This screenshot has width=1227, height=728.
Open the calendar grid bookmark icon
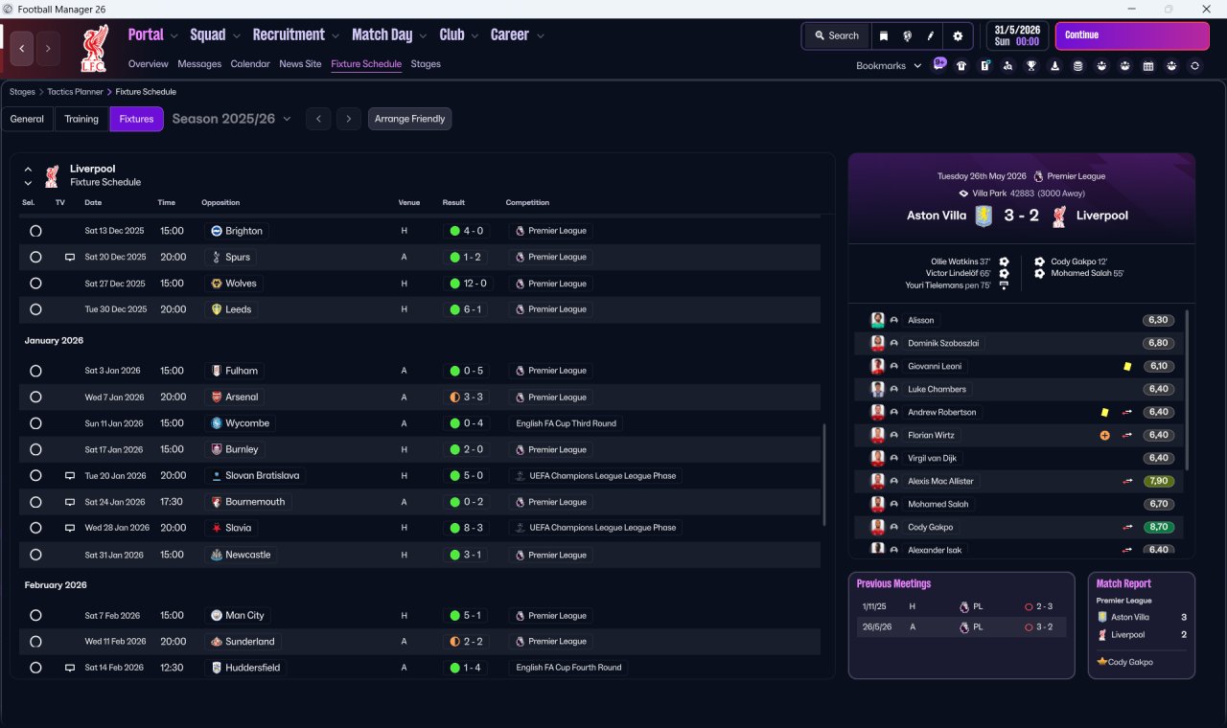click(x=1148, y=66)
